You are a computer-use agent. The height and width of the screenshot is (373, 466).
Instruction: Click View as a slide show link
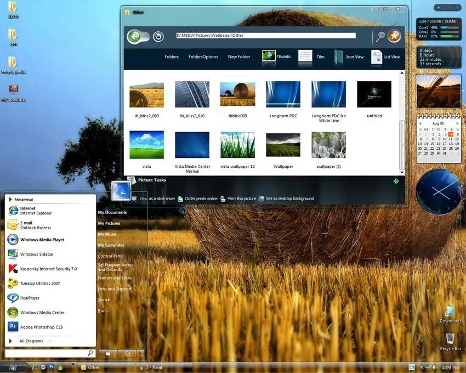157,199
